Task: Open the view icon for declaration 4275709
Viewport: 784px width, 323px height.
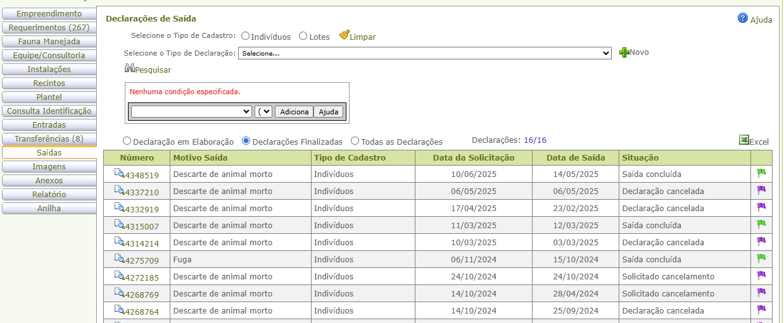Action: click(x=119, y=259)
